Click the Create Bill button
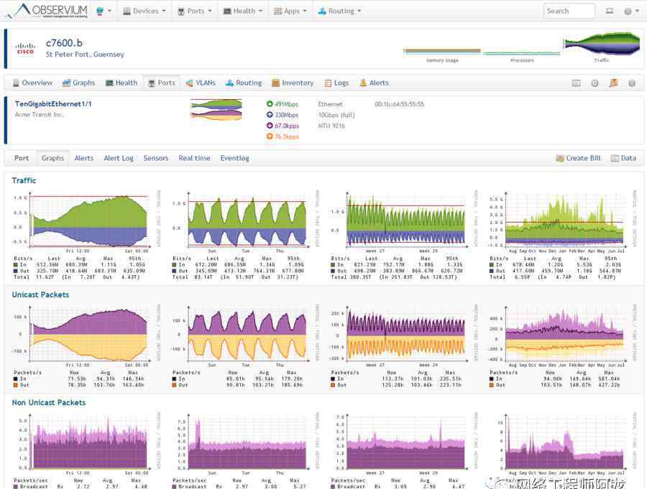 coord(578,158)
